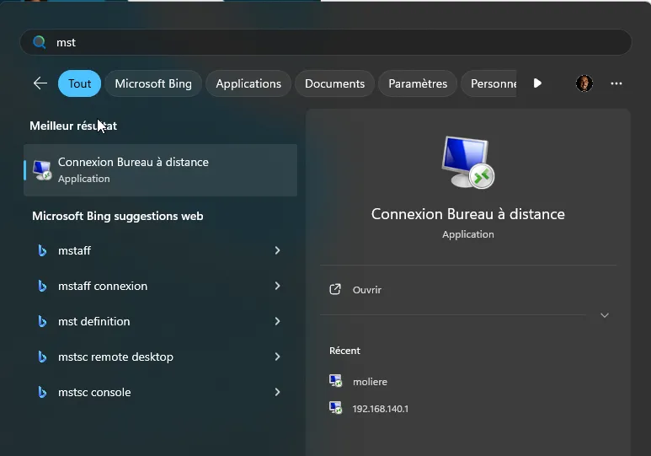Expand the mstsc console suggestion arrow
The image size is (651, 456).
coord(277,392)
